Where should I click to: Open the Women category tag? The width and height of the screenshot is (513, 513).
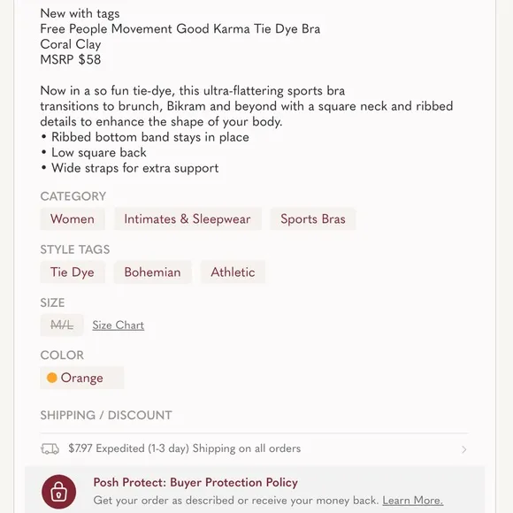(73, 218)
